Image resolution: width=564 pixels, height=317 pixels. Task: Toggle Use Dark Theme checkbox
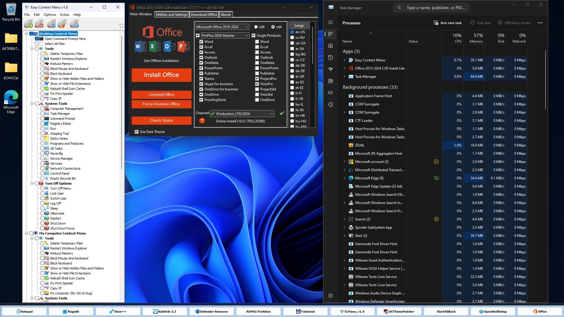tap(137, 132)
